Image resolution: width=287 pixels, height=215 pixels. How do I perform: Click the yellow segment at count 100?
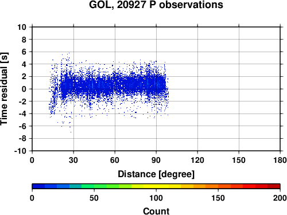coord(156,186)
